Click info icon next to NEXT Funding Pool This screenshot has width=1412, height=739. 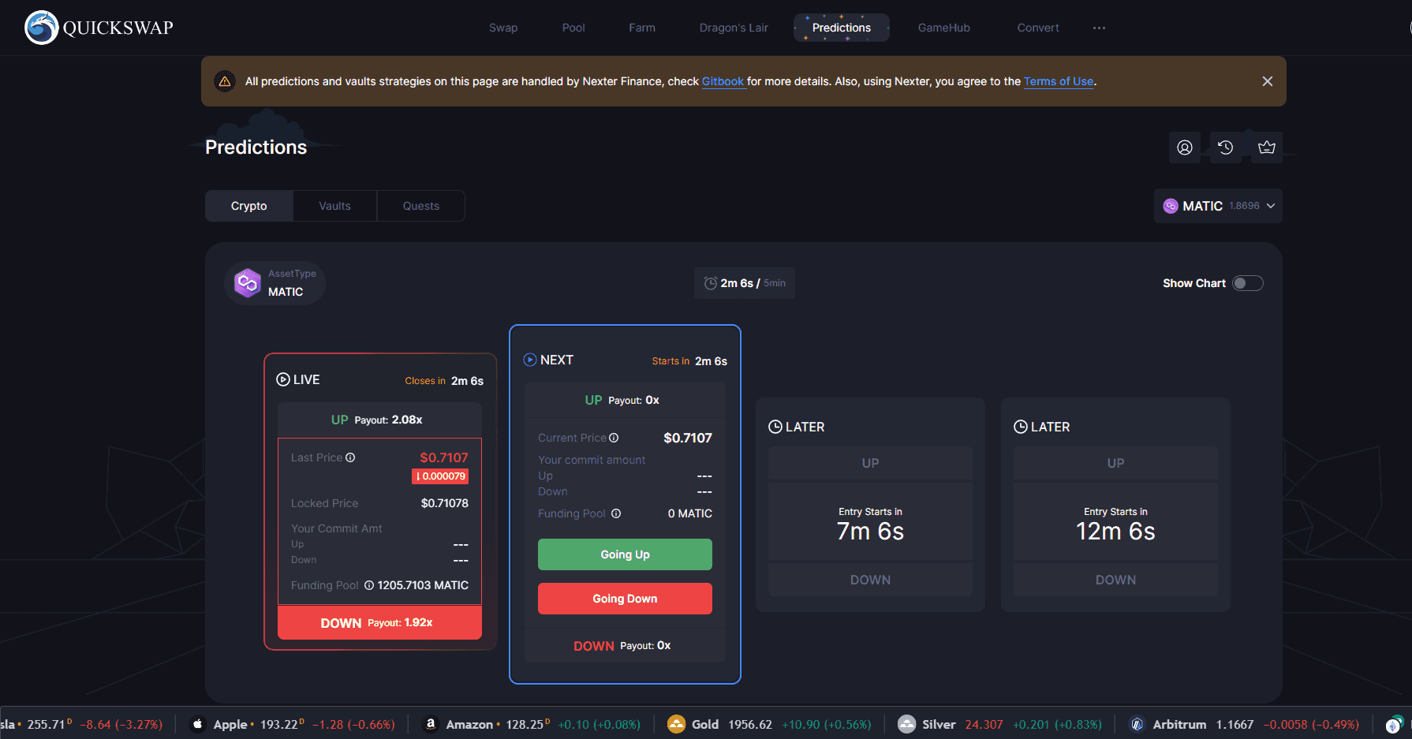[616, 513]
